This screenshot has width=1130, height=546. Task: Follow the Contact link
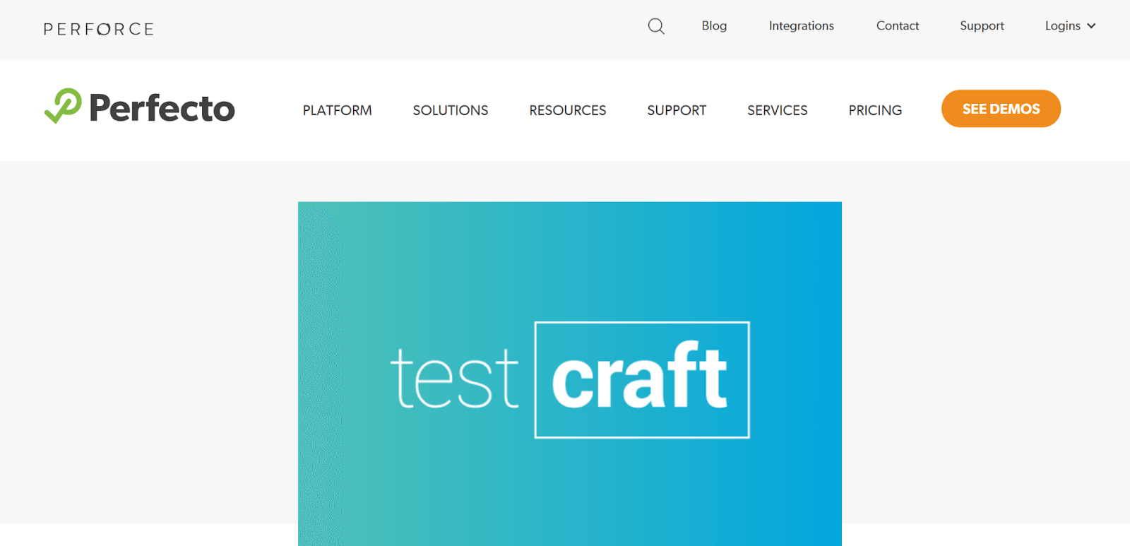[x=897, y=26]
